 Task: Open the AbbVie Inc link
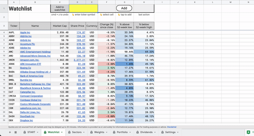tap(26, 36)
